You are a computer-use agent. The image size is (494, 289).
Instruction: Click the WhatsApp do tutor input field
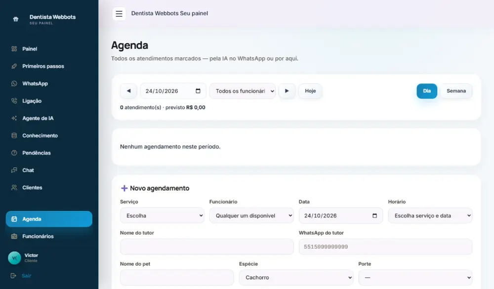386,247
